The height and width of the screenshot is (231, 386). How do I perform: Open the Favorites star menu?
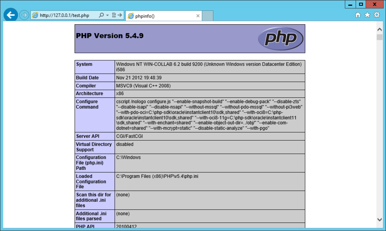click(367, 15)
